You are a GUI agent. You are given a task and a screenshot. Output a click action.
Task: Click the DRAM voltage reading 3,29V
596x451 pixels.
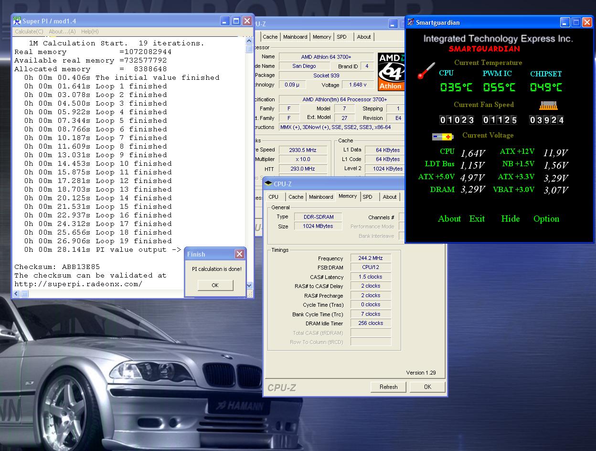473,190
